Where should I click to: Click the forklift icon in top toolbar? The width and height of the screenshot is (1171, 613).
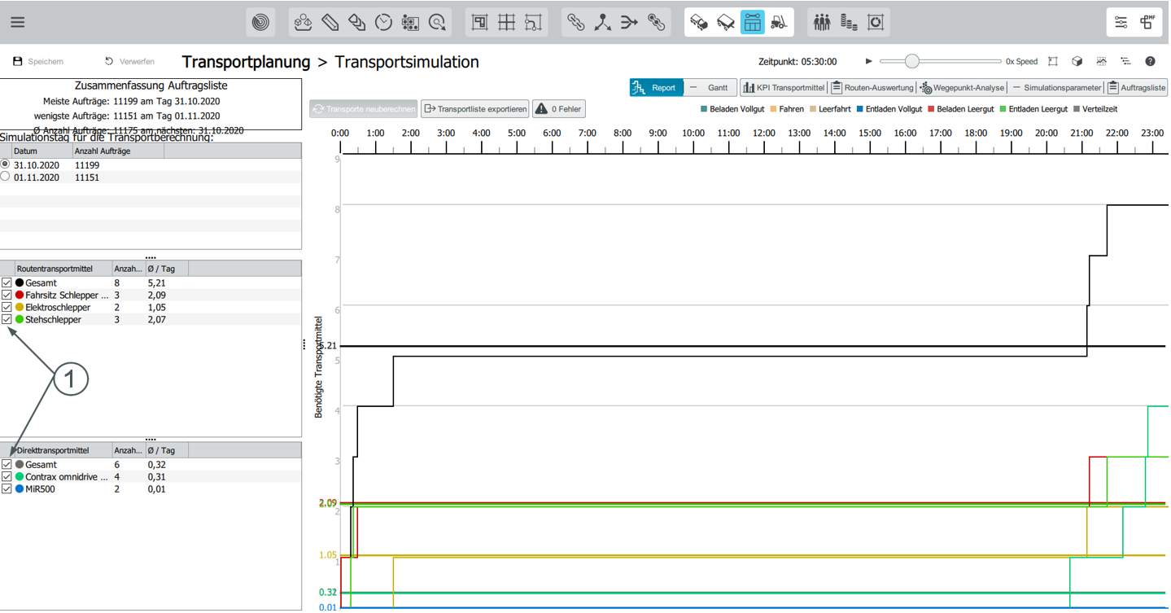click(x=779, y=22)
